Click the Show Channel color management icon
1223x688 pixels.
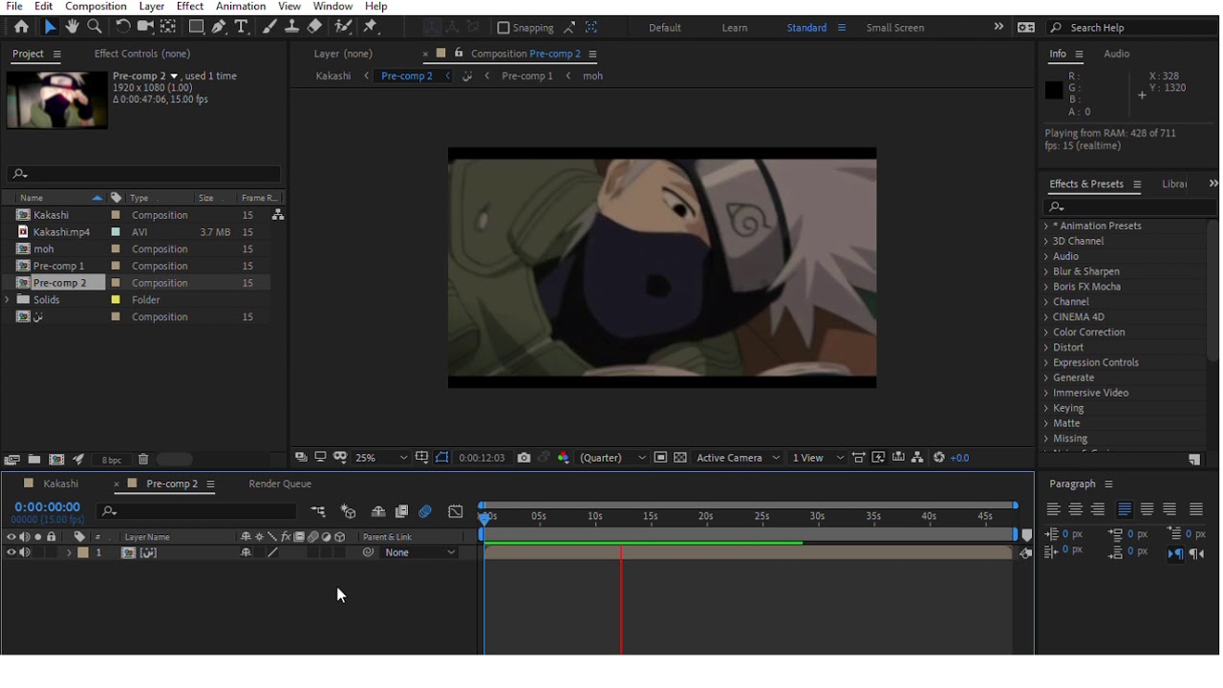tap(565, 460)
